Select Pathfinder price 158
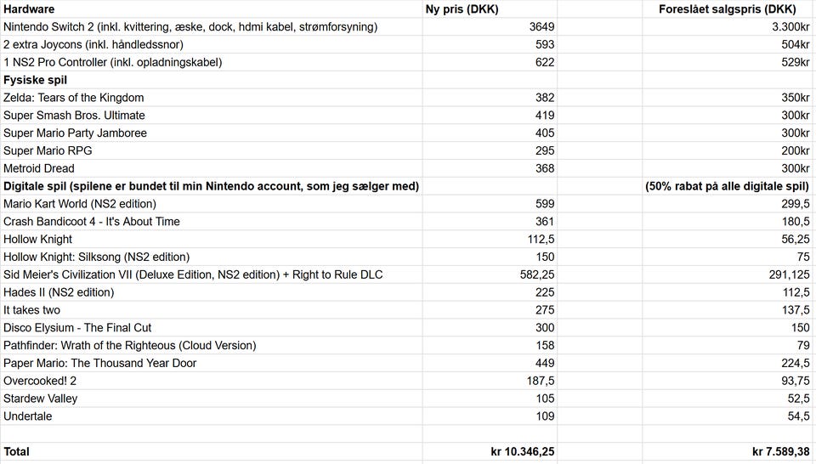Viewport: 816px width, 464px height. [x=490, y=345]
